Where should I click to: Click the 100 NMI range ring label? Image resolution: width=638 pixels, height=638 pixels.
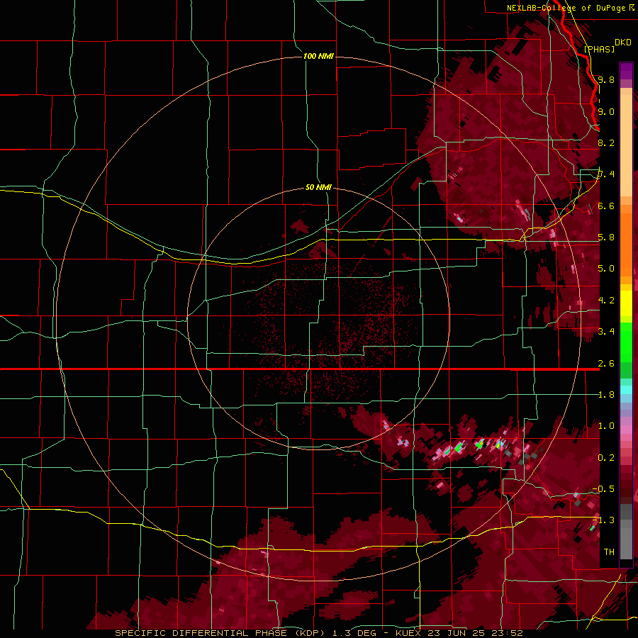[x=318, y=56]
